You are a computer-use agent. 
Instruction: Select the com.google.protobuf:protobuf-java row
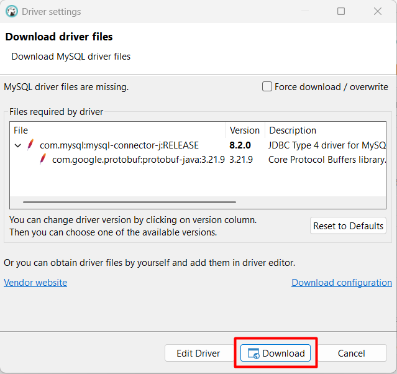pyautogui.click(x=138, y=159)
